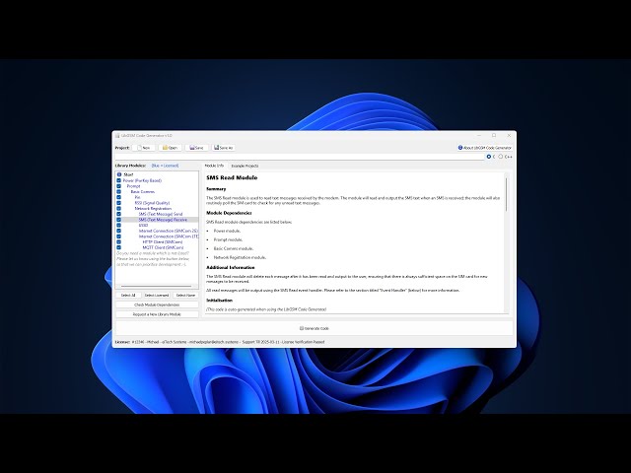Toggle the SMS (Text Message) Send checkbox
The height and width of the screenshot is (473, 631).
pyautogui.click(x=118, y=214)
